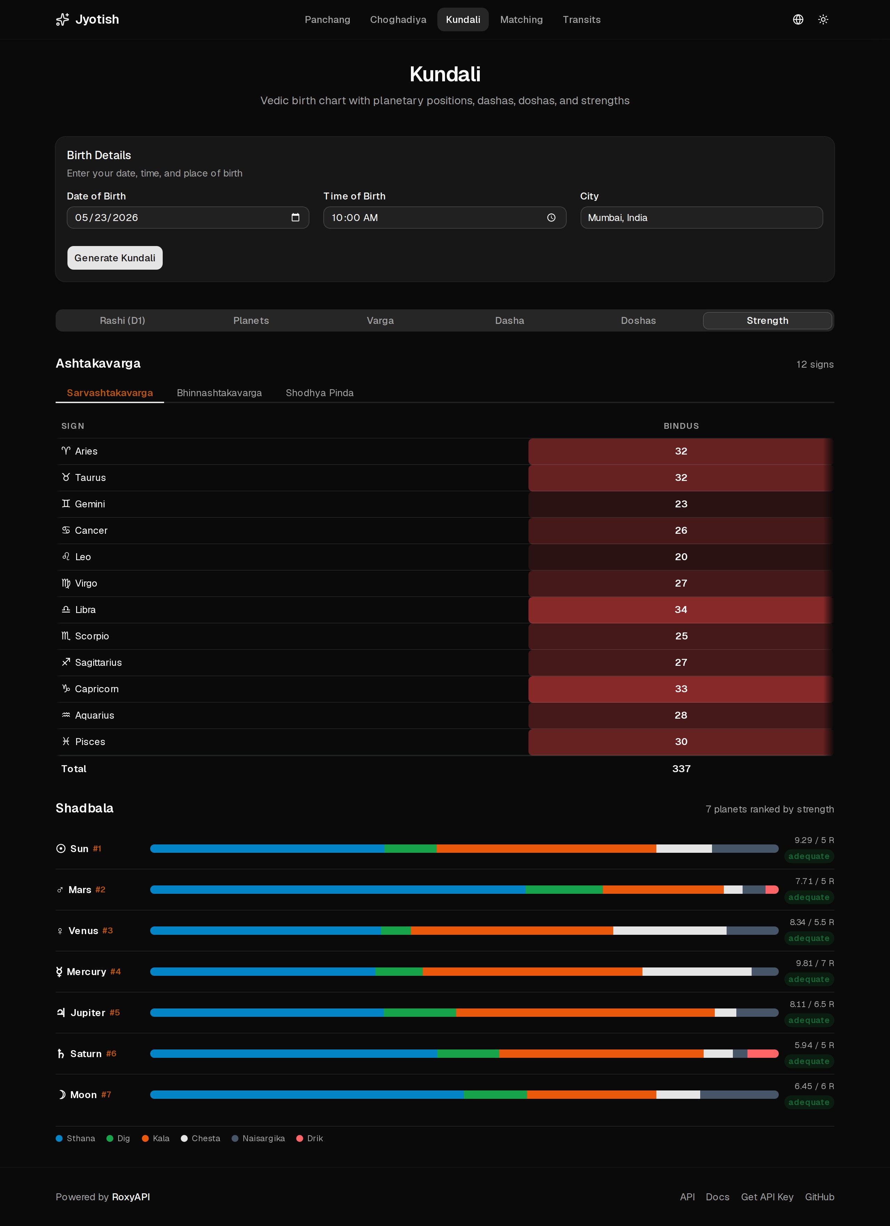Select the Strength tab

pos(767,320)
